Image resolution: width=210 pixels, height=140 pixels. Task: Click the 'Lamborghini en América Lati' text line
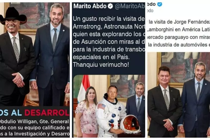coord(179,29)
